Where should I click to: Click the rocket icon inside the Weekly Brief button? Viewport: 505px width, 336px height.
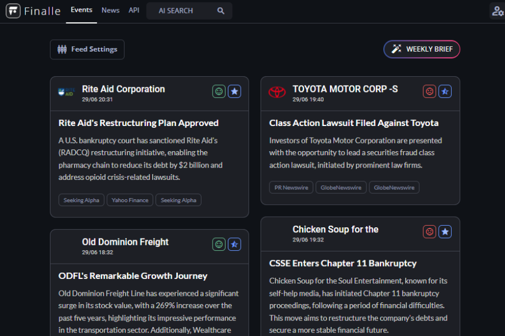coord(396,49)
